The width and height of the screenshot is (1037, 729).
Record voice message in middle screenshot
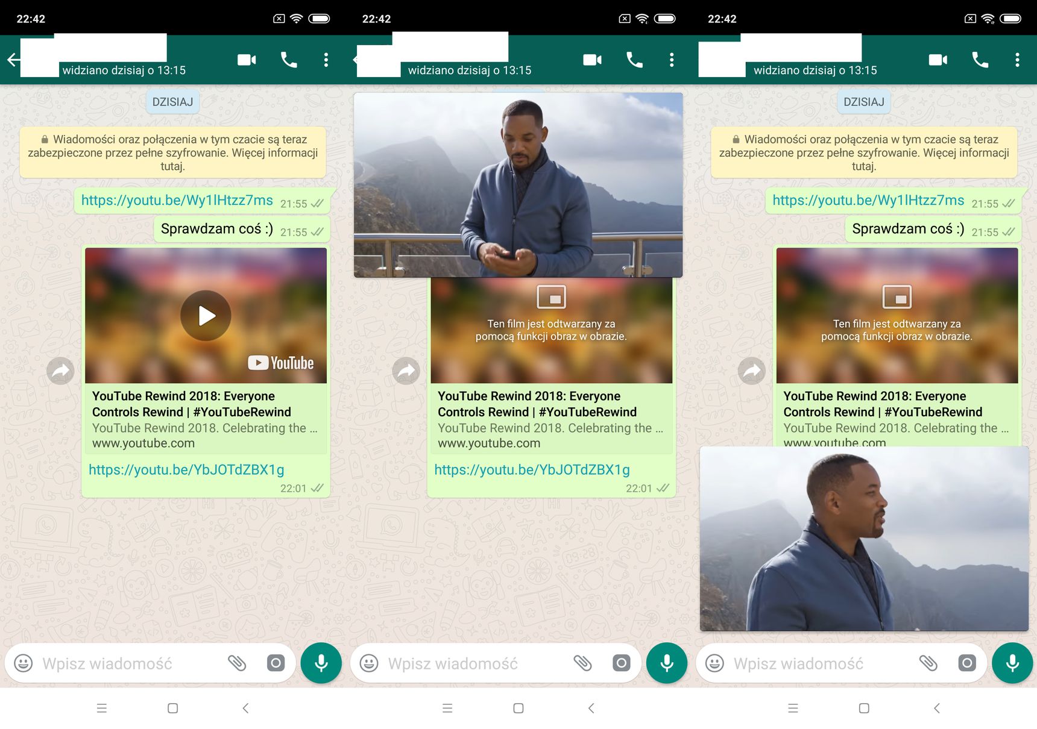tap(666, 663)
